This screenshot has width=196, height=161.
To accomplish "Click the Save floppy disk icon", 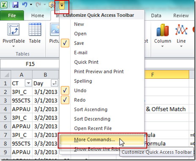I will [x=15, y=5].
